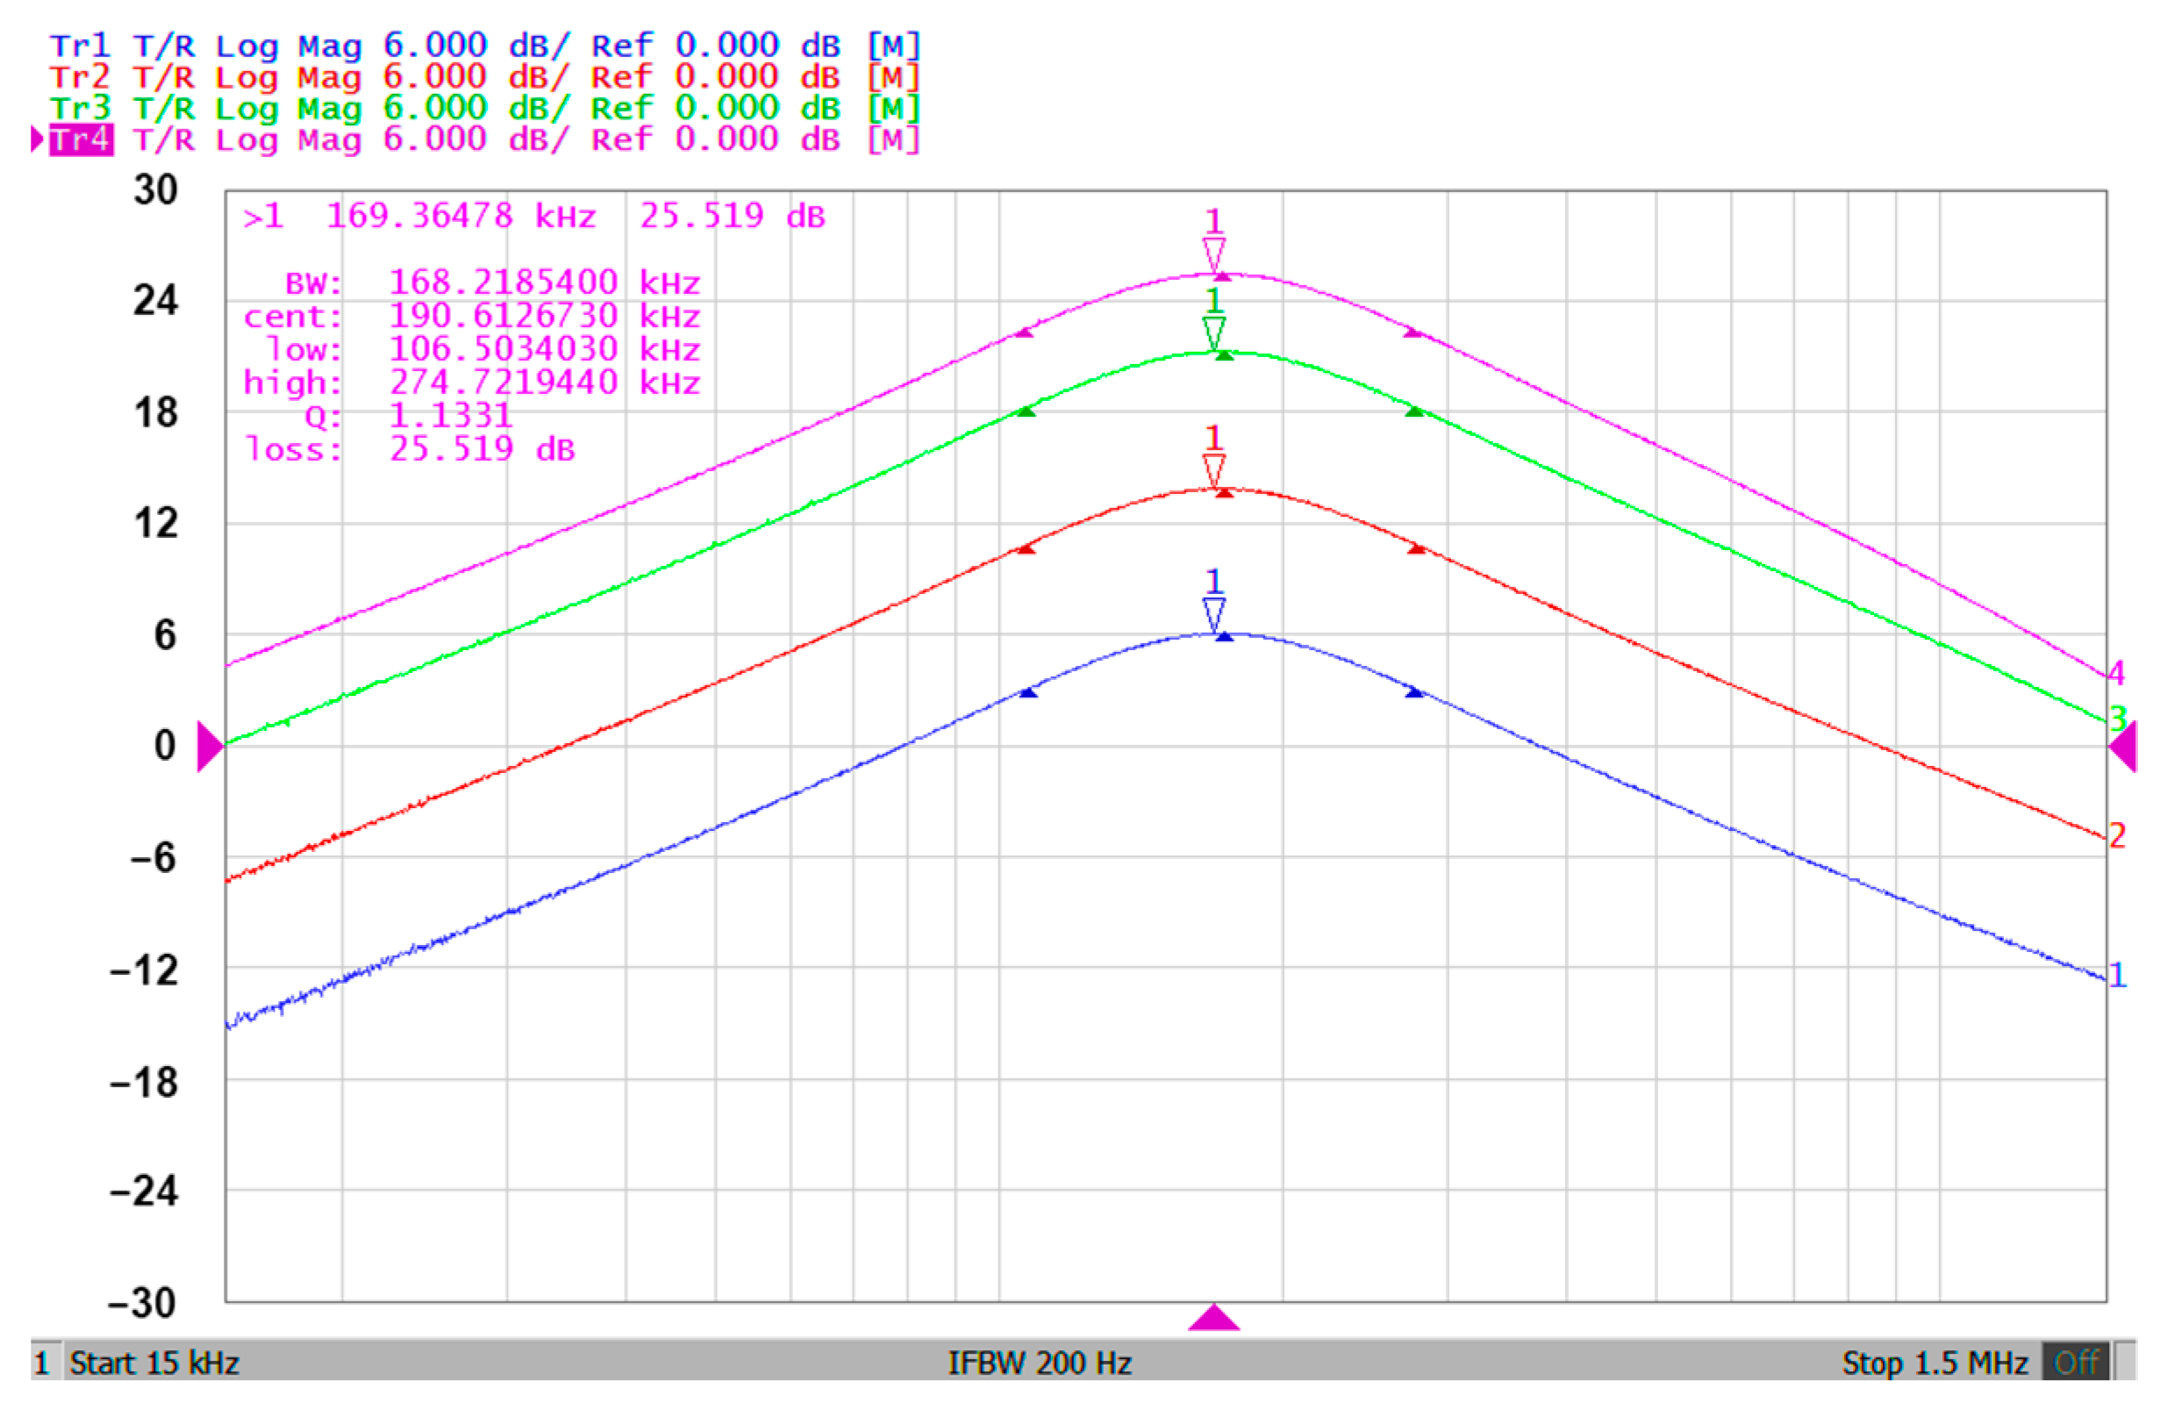Click IFBW 200 Hz setting
Image resolution: width=2167 pixels, height=1417 pixels.
tap(1040, 1363)
